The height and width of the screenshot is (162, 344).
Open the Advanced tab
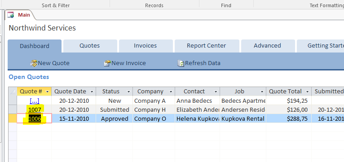pos(268,46)
